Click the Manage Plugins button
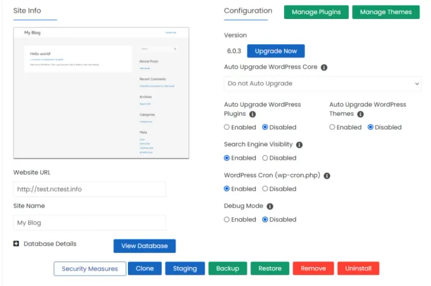The width and height of the screenshot is (431, 286). [316, 12]
